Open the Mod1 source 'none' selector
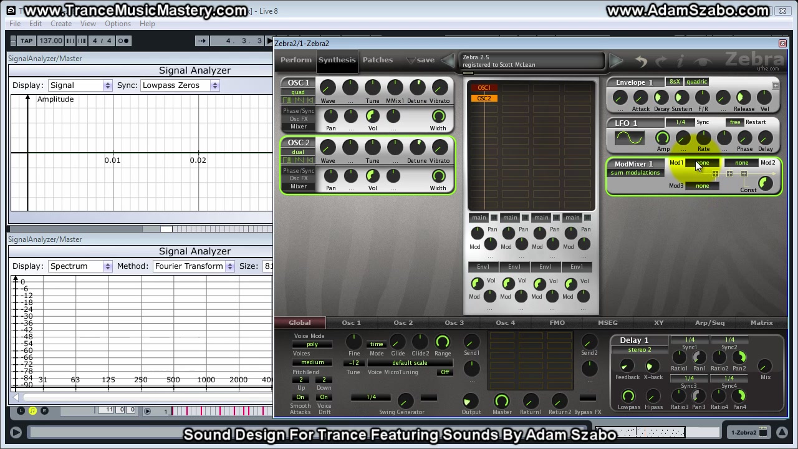This screenshot has width=798, height=449. point(703,163)
